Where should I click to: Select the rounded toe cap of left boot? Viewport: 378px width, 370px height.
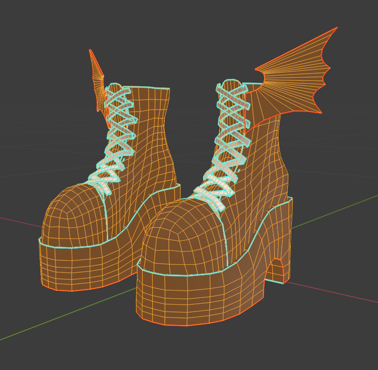[75, 214]
